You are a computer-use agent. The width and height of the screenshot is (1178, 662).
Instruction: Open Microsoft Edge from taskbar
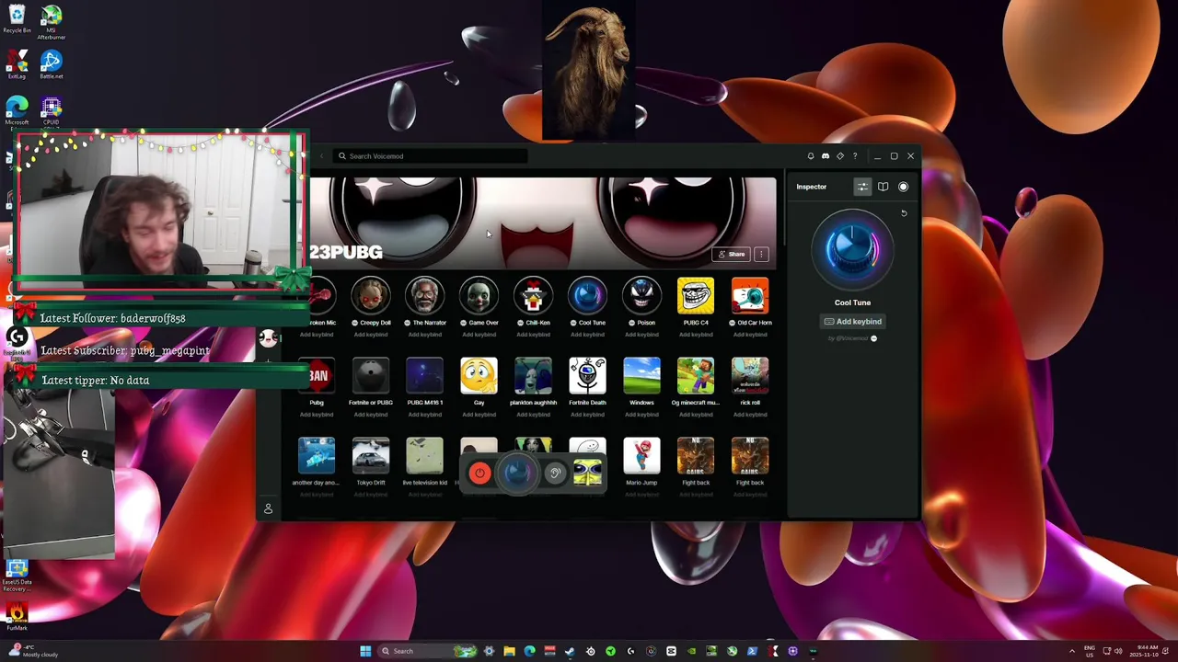pos(529,651)
